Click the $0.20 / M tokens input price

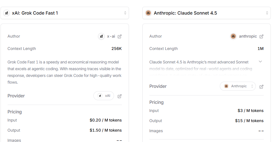(106, 120)
